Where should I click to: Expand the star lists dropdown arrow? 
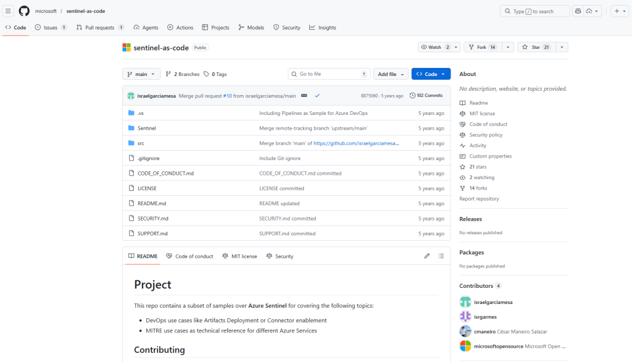(562, 47)
